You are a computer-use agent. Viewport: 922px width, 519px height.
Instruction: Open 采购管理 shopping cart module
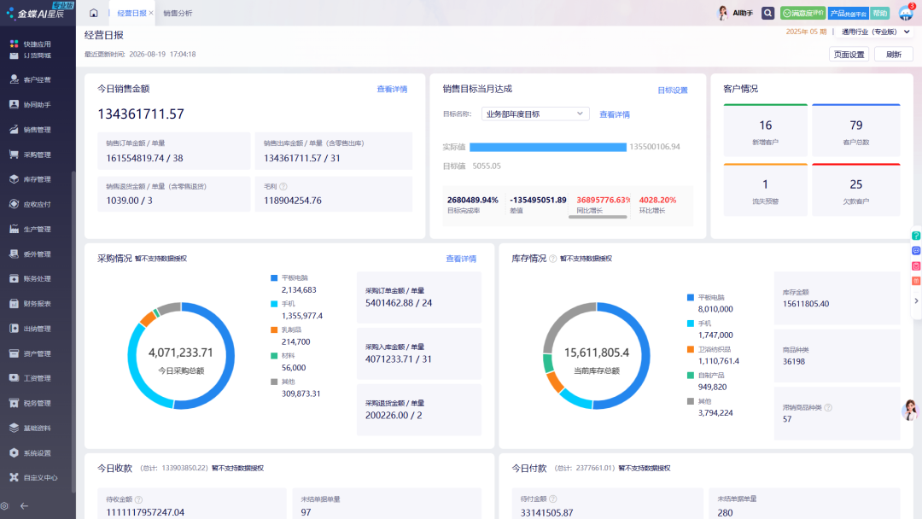click(32, 155)
